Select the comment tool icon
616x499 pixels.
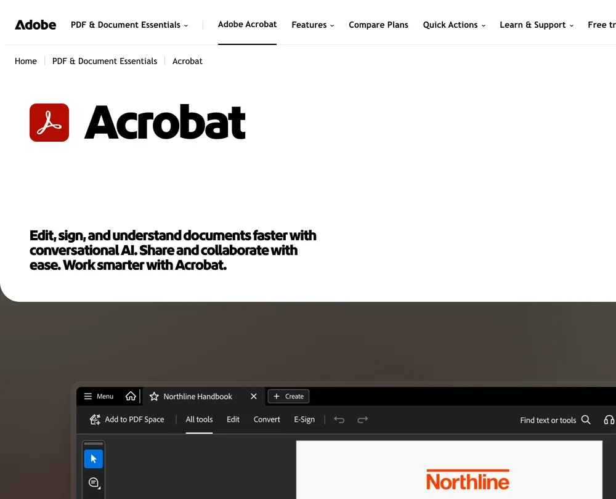click(94, 482)
